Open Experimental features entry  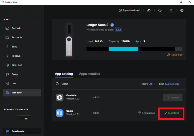tap(22, 131)
